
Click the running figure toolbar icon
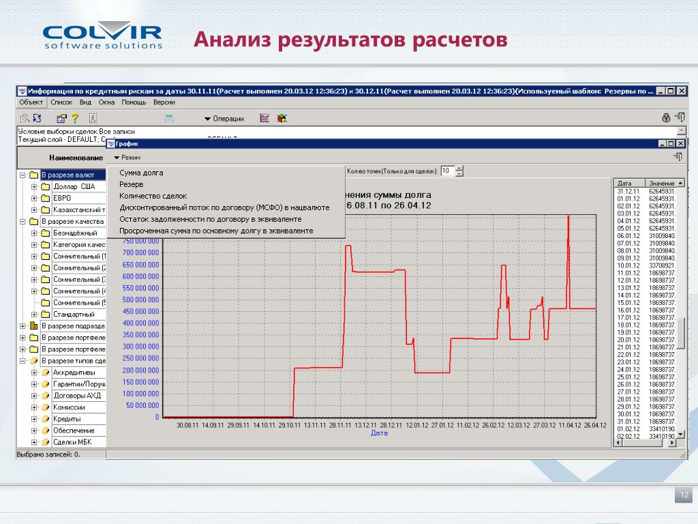[93, 118]
